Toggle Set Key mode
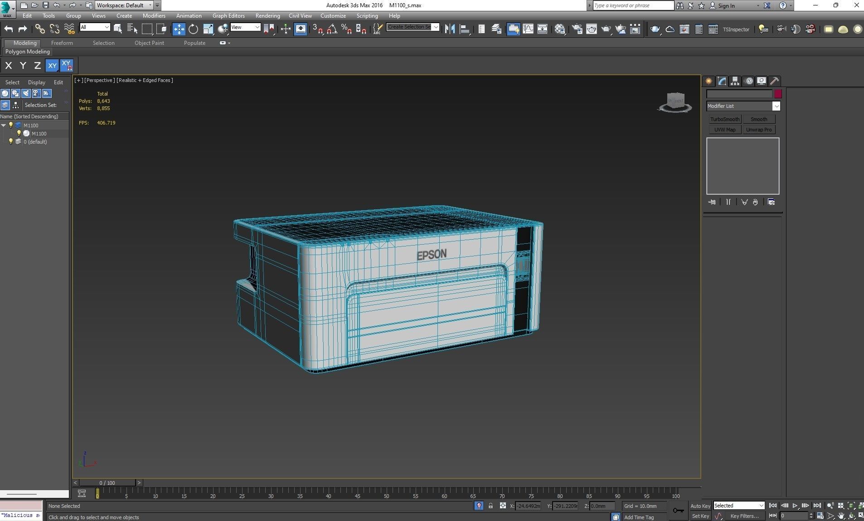This screenshot has width=864, height=521. pos(700,516)
